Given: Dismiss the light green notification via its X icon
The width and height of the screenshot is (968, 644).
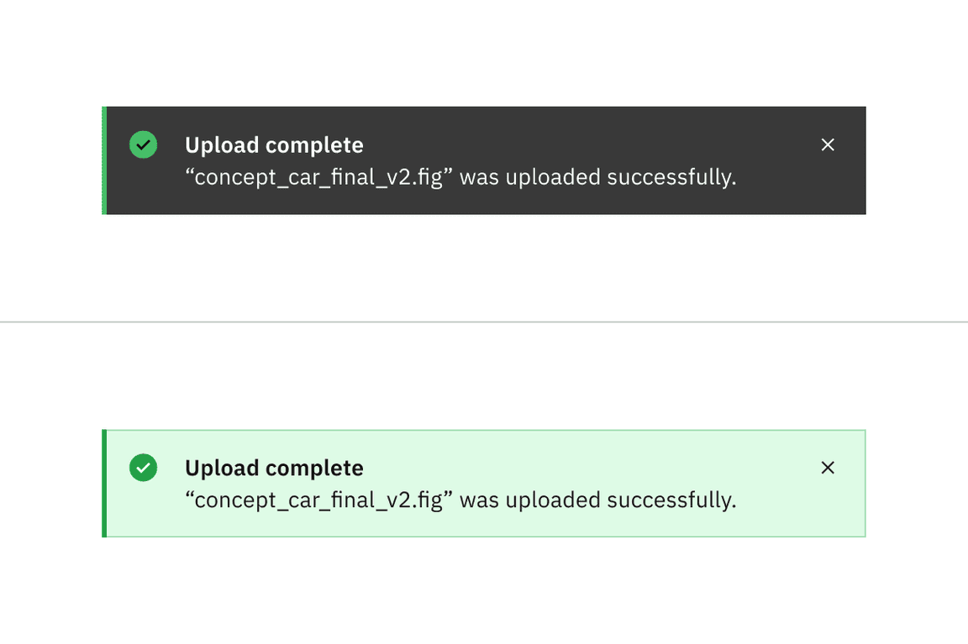Looking at the screenshot, I should [828, 468].
